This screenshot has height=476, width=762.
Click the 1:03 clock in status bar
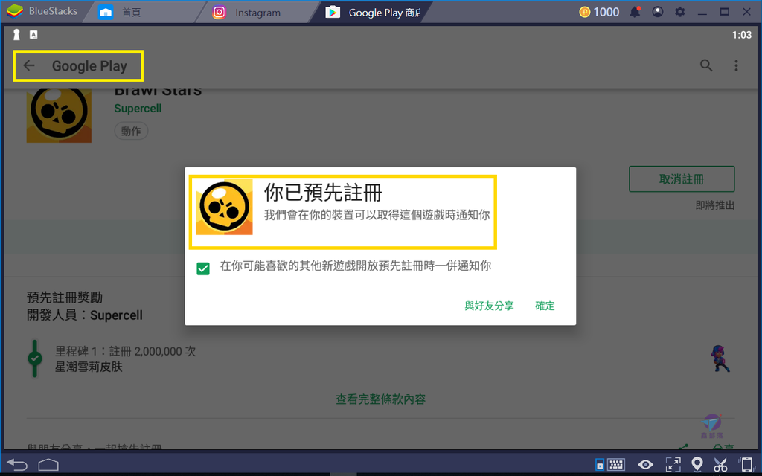click(742, 35)
